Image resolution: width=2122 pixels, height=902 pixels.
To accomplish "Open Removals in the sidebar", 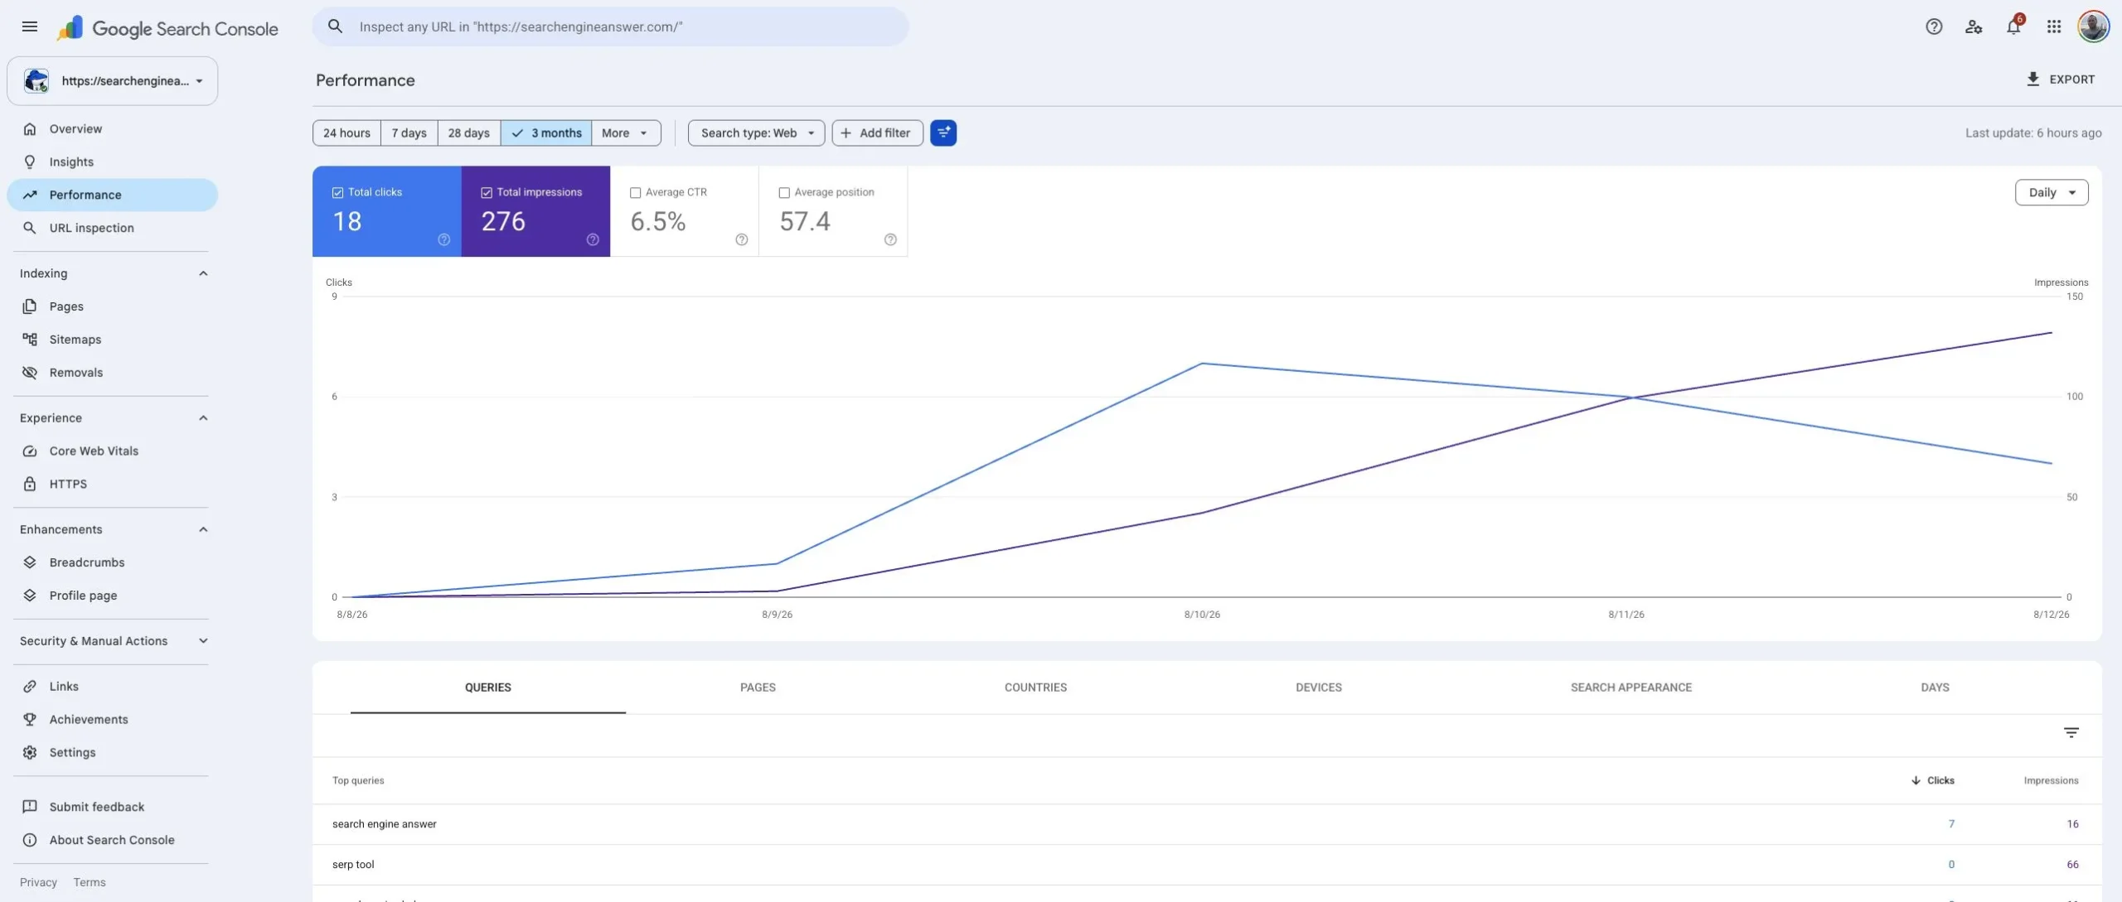I will click(x=113, y=373).
